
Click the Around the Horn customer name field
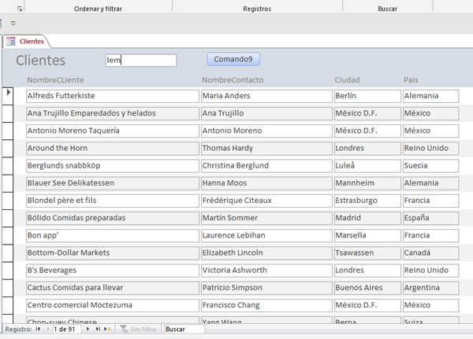point(111,148)
